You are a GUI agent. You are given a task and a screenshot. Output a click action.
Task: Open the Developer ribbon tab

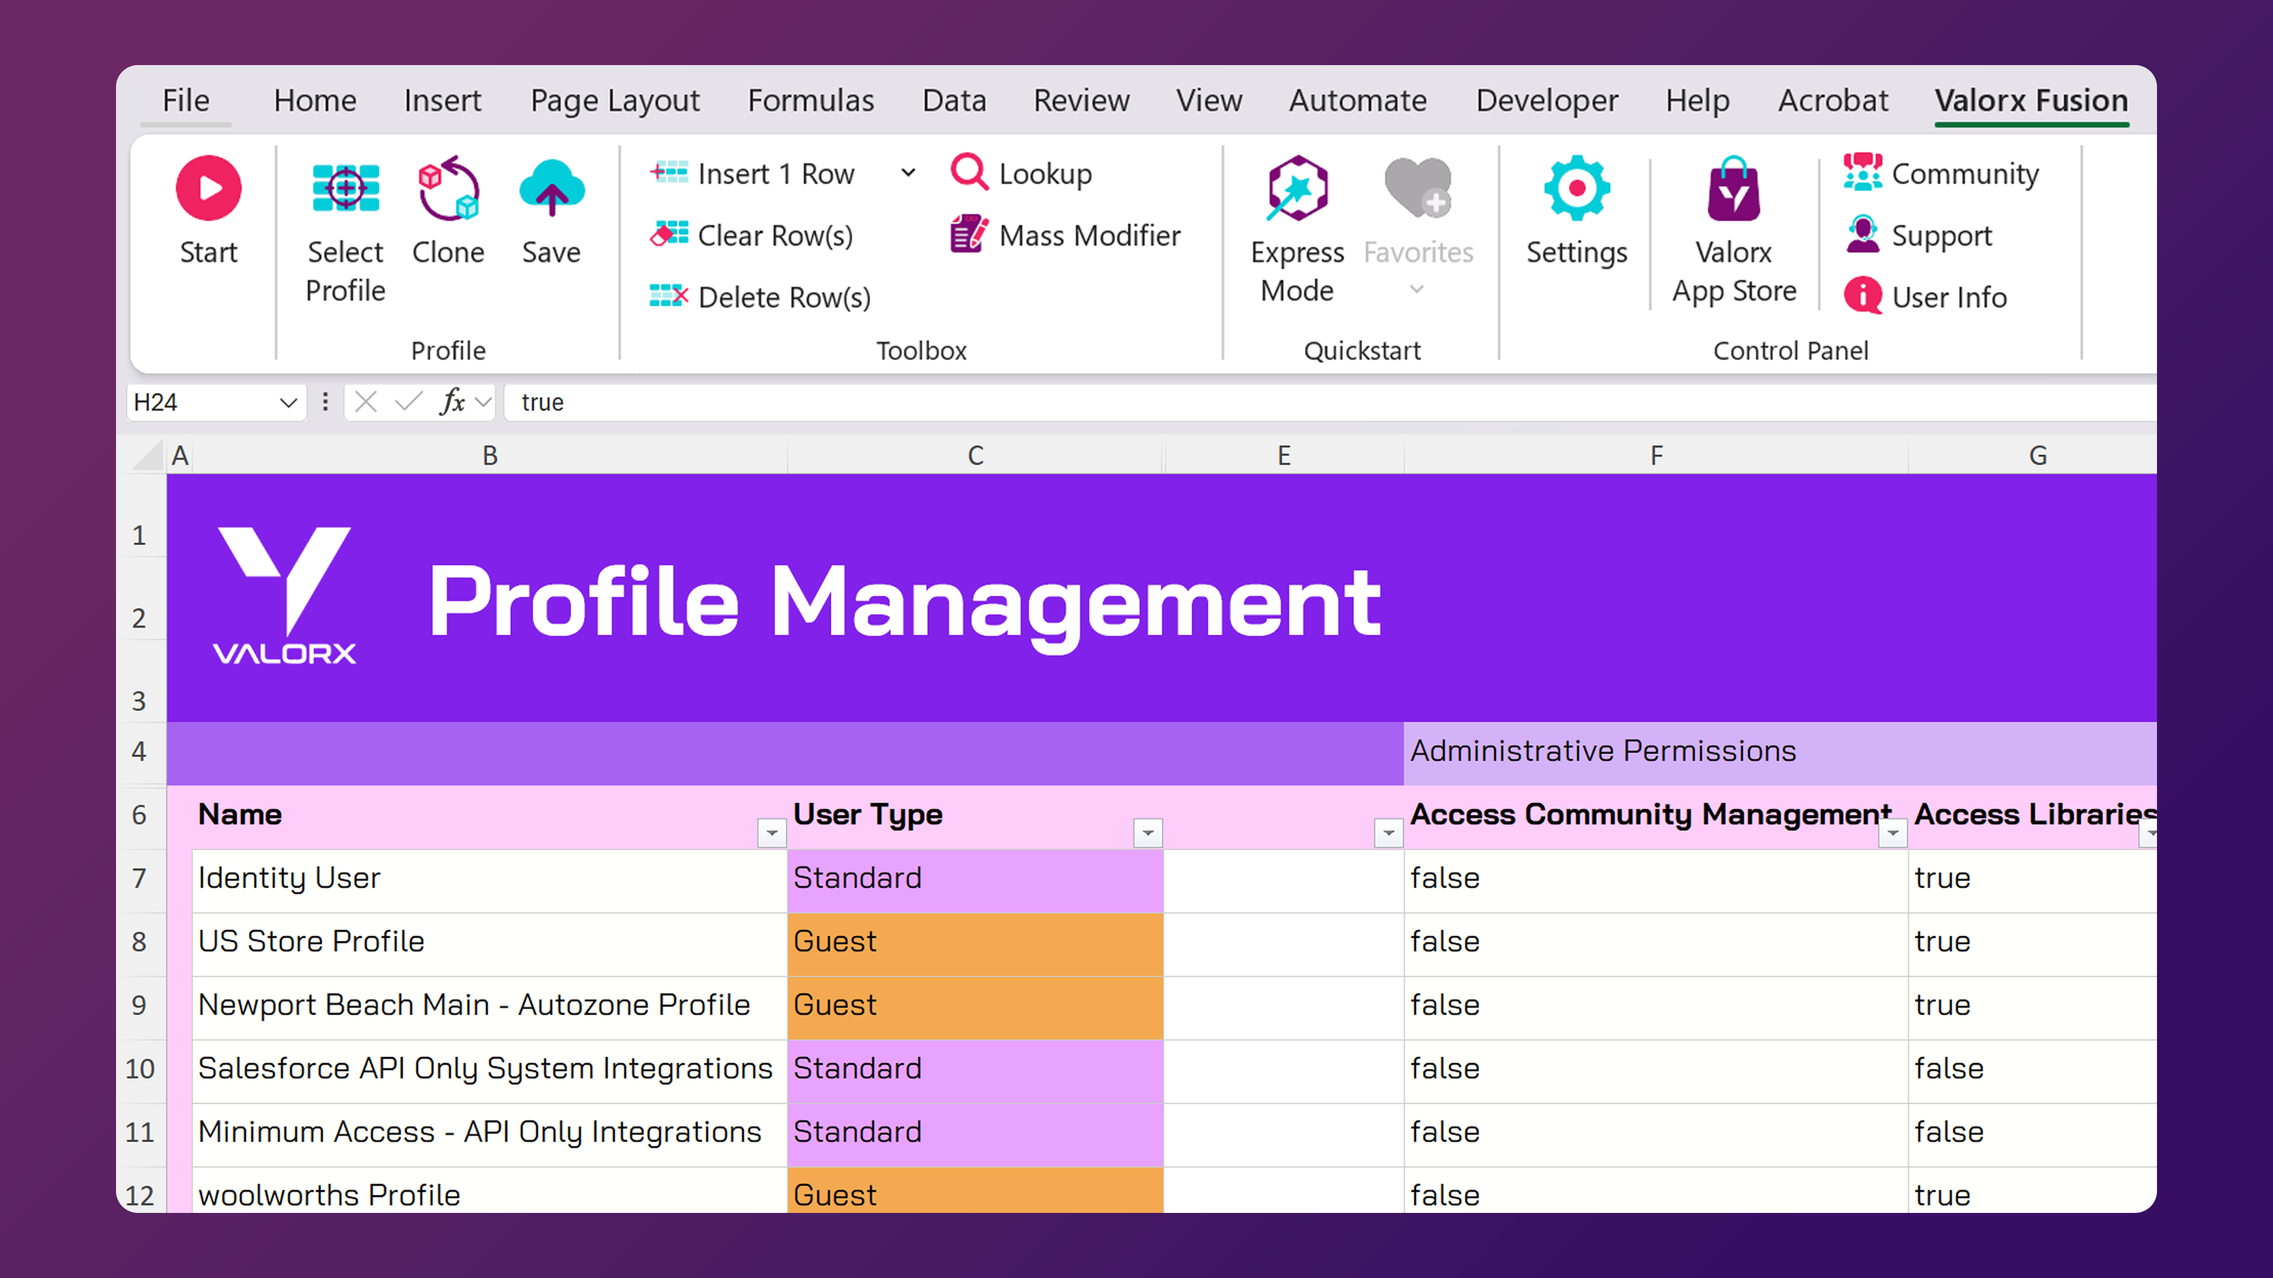[x=1547, y=101]
